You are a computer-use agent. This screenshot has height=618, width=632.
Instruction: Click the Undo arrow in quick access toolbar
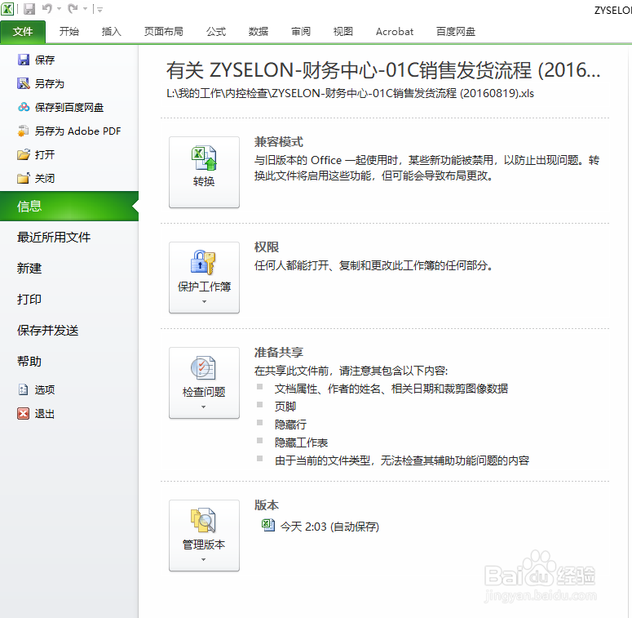(x=47, y=8)
